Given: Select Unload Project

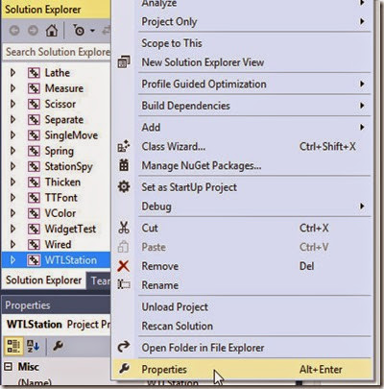Looking at the screenshot, I should tap(243, 307).
